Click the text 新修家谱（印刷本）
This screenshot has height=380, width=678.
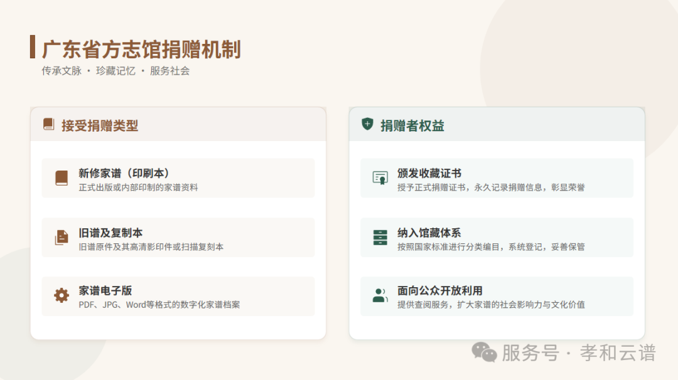(123, 173)
